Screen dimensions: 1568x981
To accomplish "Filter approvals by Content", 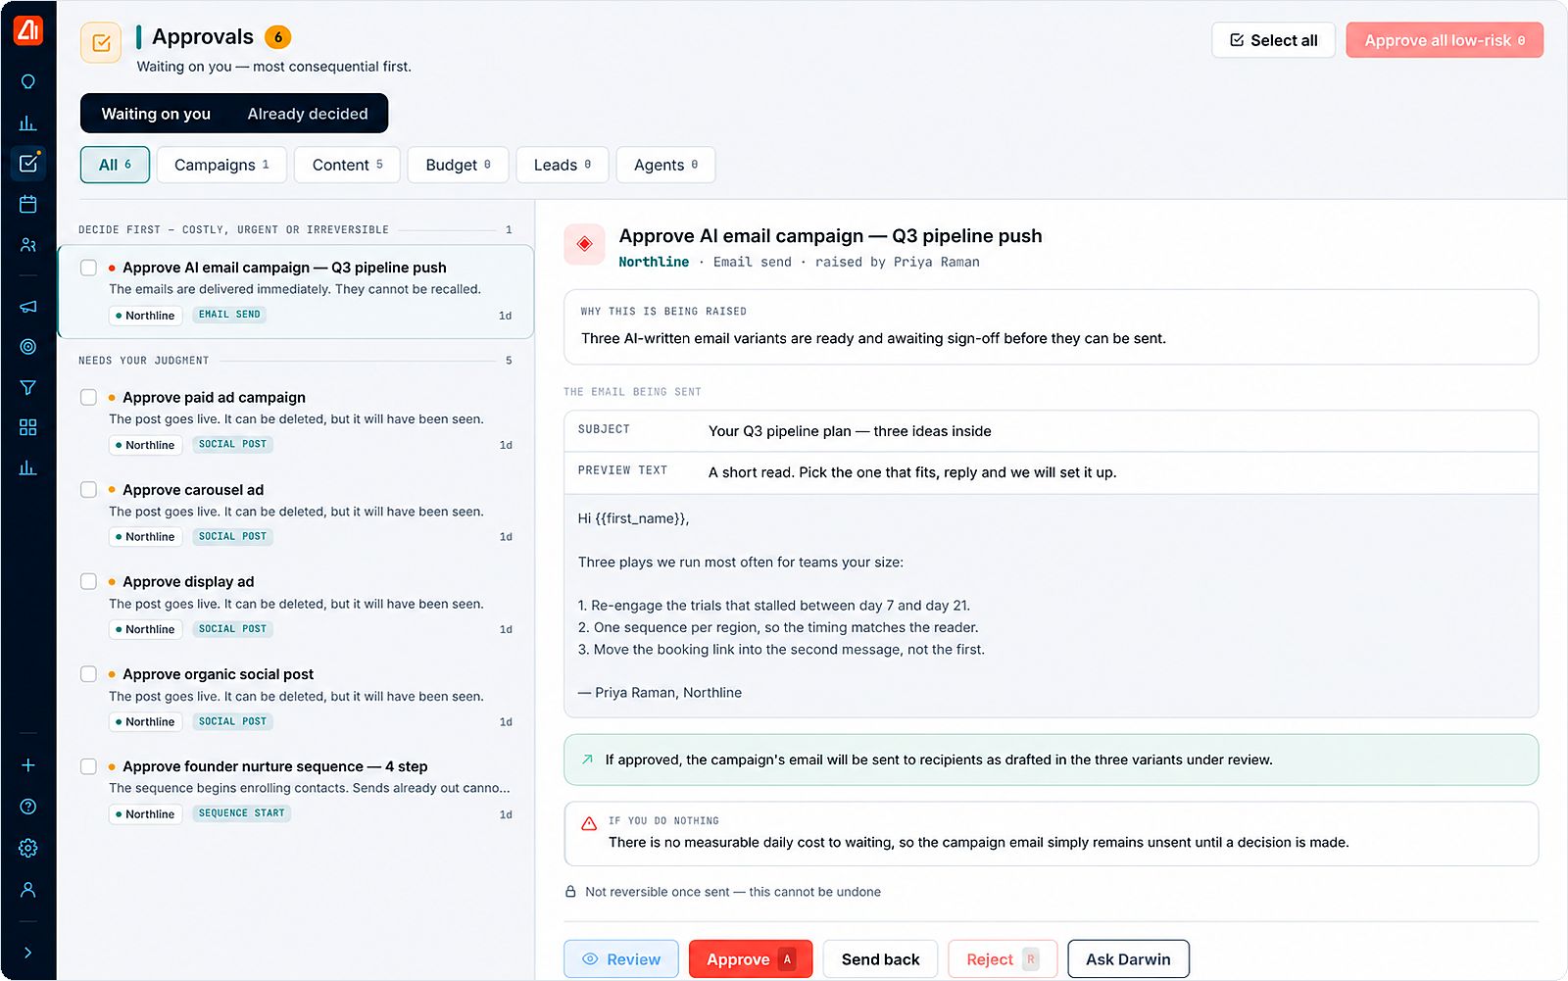I will 347,165.
